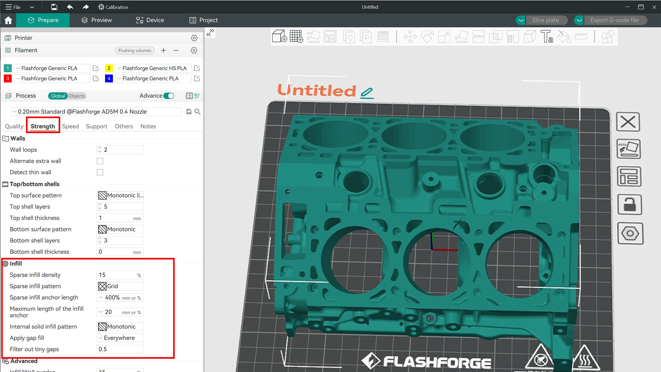
Task: Select the Scale tool
Action: 444,36
